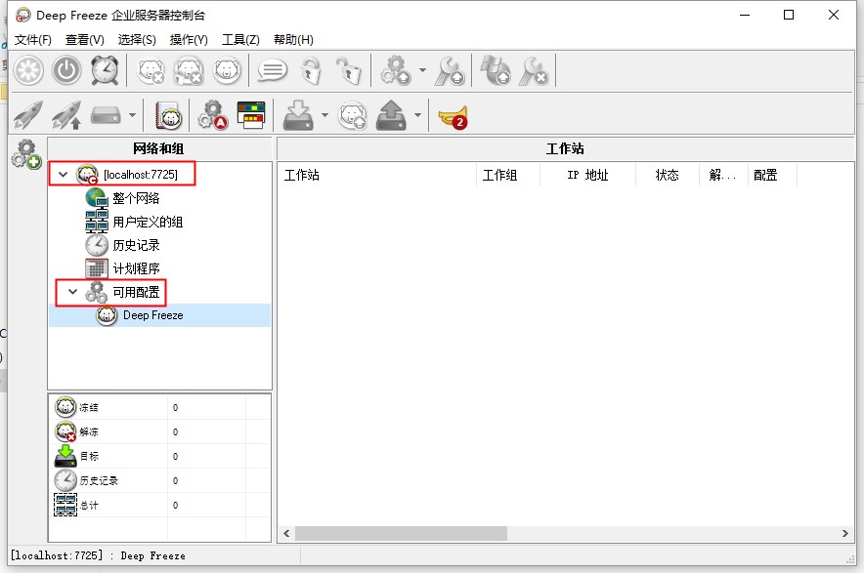Open the 工具(Z) menu
The image size is (864, 573).
coord(240,40)
